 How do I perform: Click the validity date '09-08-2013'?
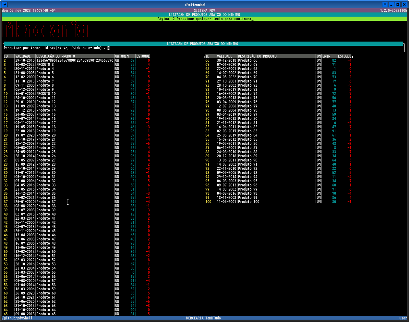[x=25, y=314]
